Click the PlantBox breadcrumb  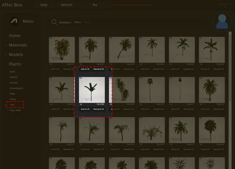pos(65,22)
